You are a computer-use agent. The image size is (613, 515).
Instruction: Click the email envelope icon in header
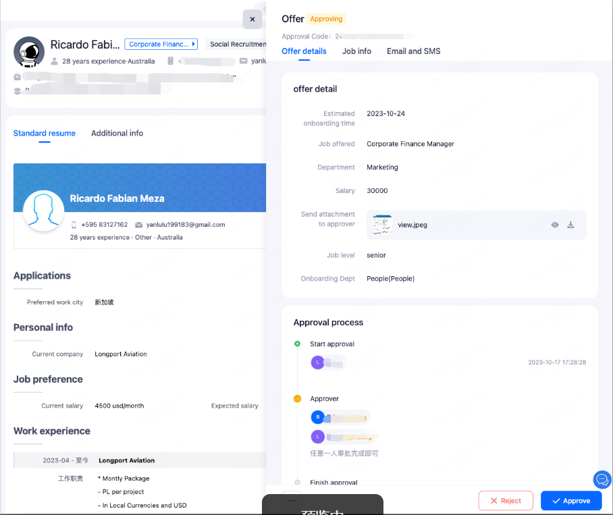coord(243,61)
